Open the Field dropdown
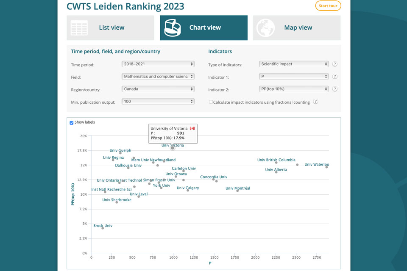 tap(158, 77)
